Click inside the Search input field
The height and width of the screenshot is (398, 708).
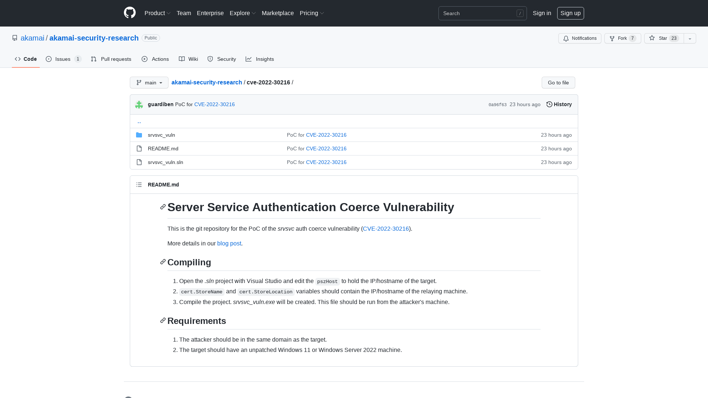coord(479,13)
